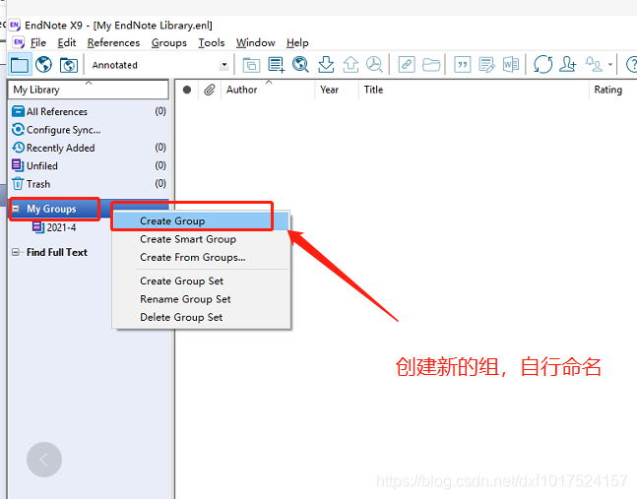637x499 pixels.
Task: Open the Groups menu
Action: (169, 42)
